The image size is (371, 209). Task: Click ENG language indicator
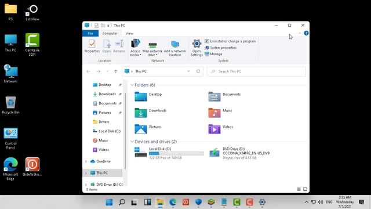[x=329, y=202]
